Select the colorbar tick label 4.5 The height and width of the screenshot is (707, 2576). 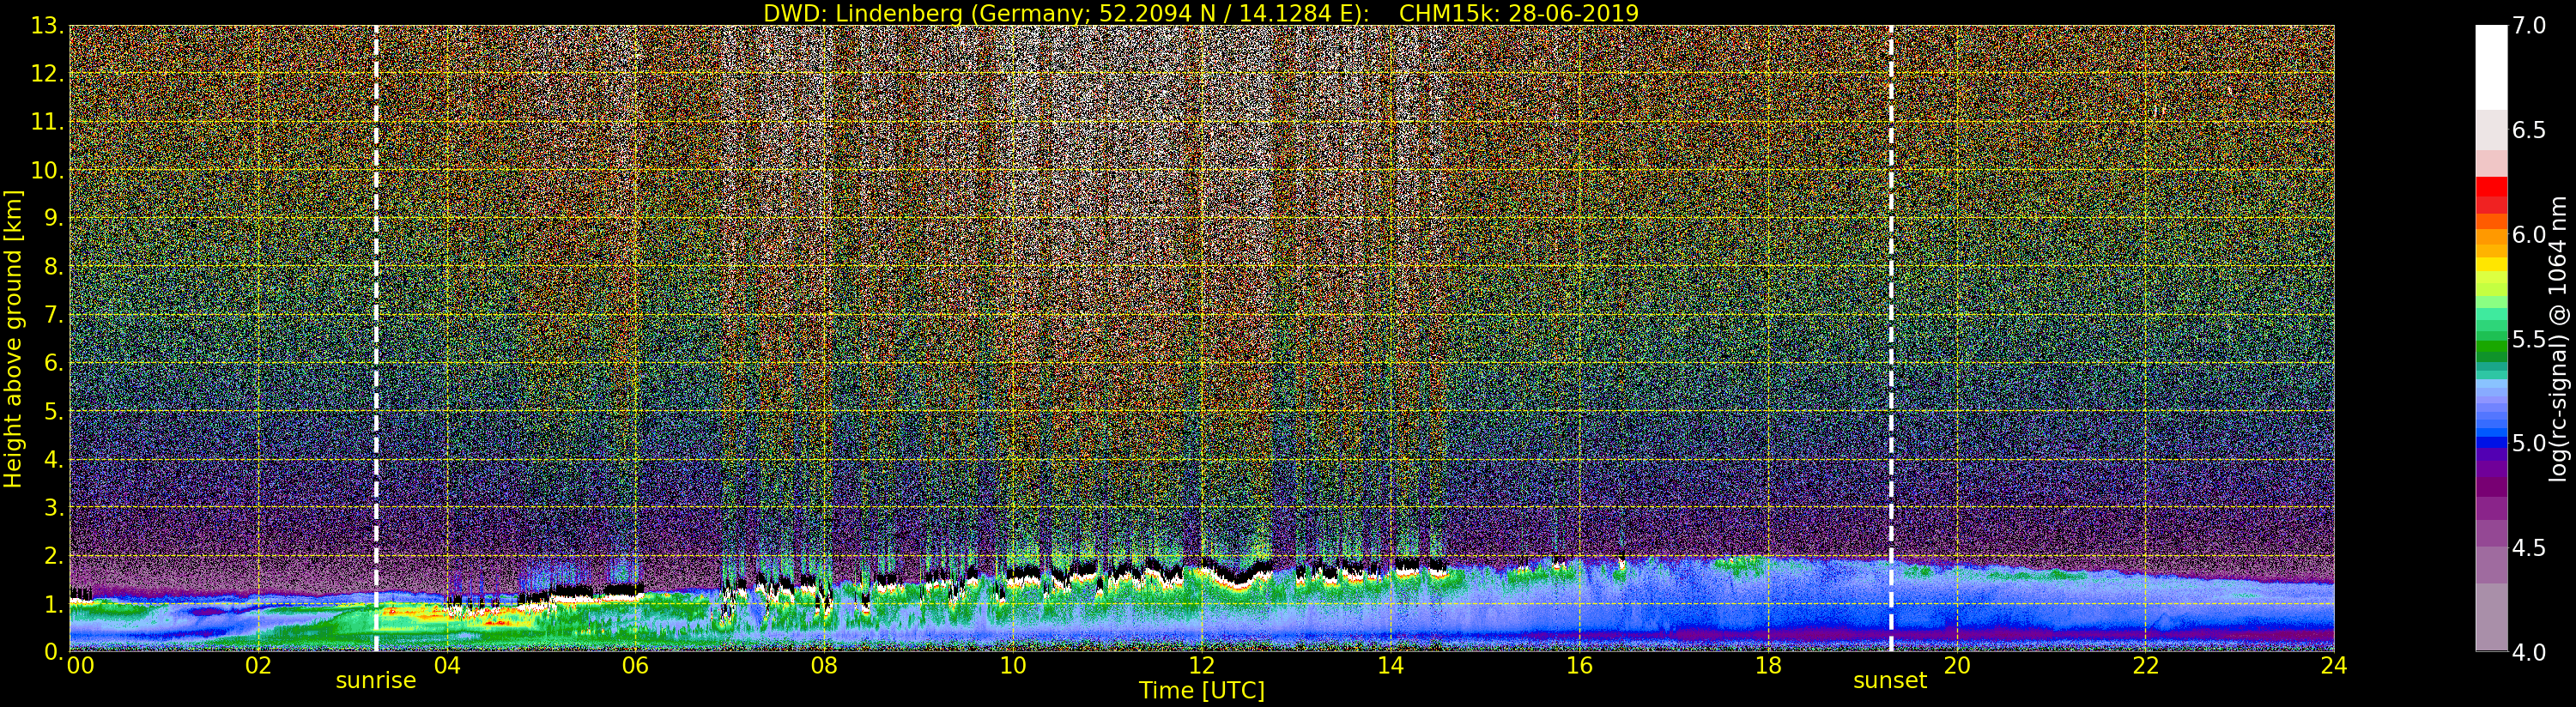(2529, 548)
